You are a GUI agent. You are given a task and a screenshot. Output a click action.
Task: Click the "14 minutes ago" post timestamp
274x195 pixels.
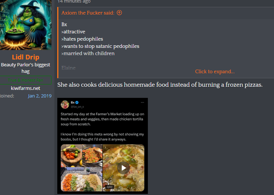click(74, 1)
